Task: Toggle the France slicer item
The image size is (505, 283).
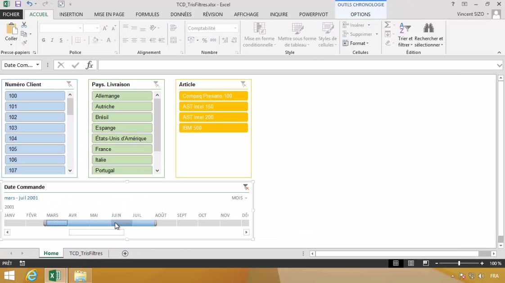Action: [x=122, y=149]
